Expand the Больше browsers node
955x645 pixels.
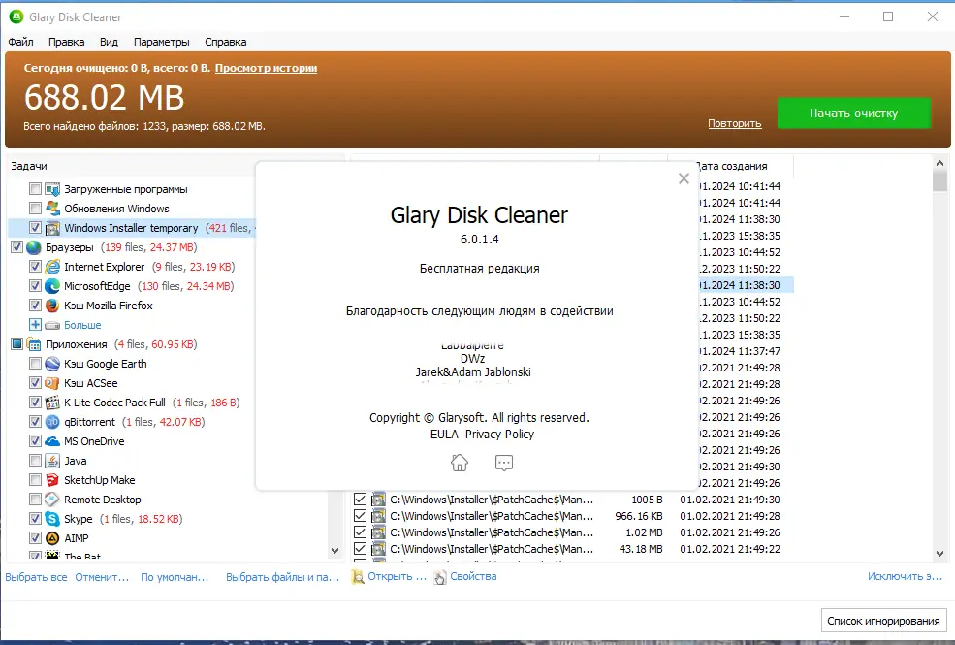click(x=35, y=325)
